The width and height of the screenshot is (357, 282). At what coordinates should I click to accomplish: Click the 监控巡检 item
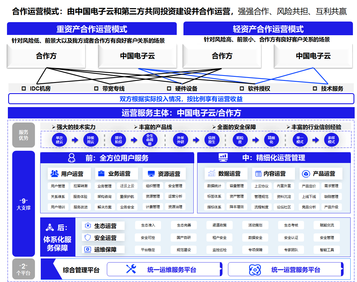220,250
